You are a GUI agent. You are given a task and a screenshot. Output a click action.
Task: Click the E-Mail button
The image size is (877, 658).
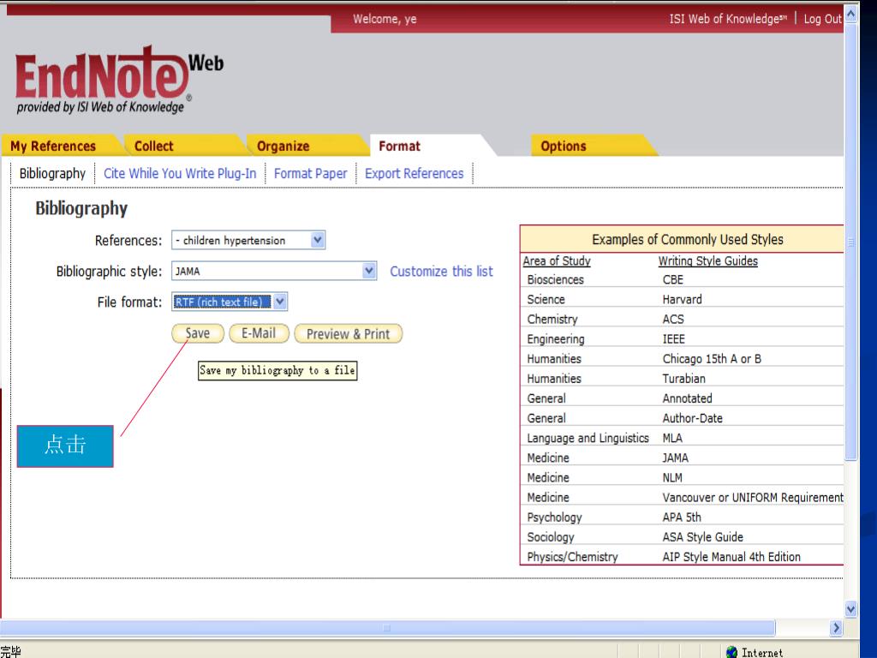259,333
